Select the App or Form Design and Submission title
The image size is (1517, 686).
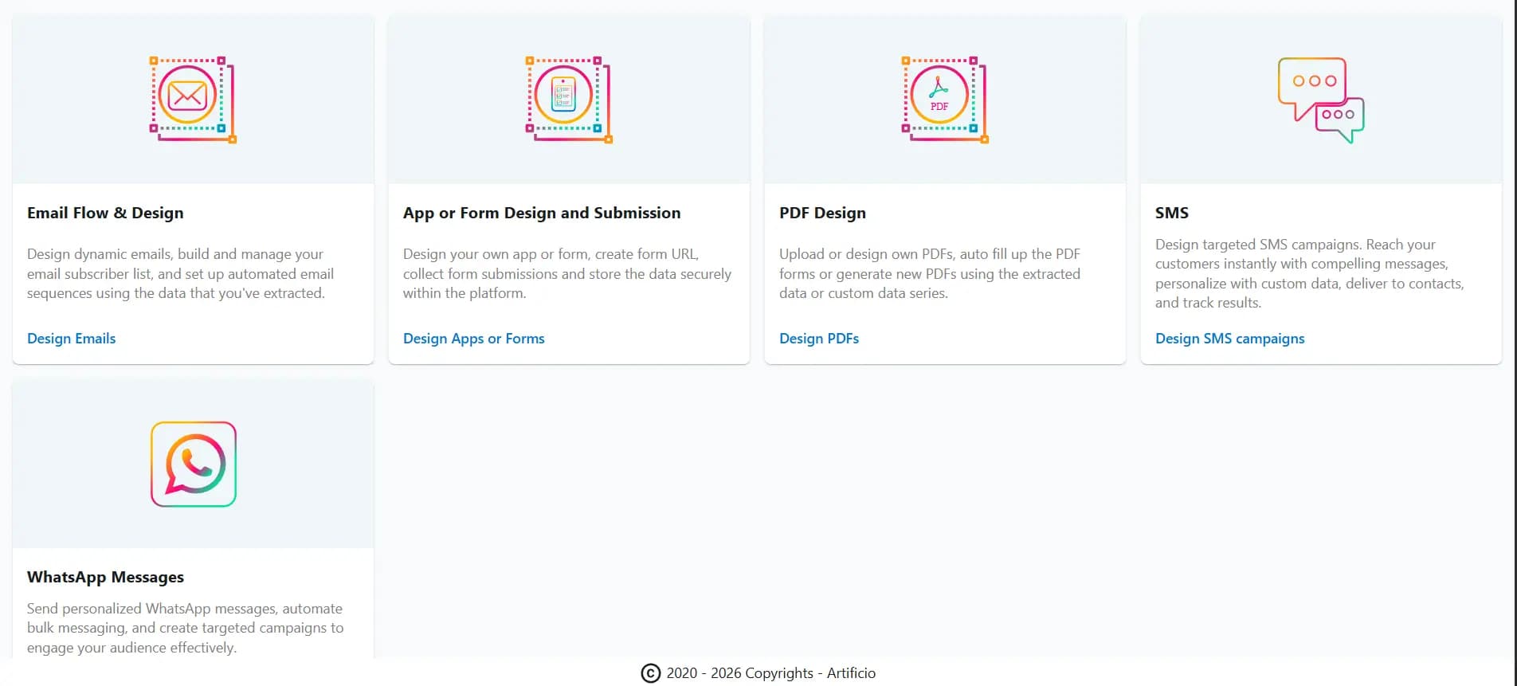point(542,213)
